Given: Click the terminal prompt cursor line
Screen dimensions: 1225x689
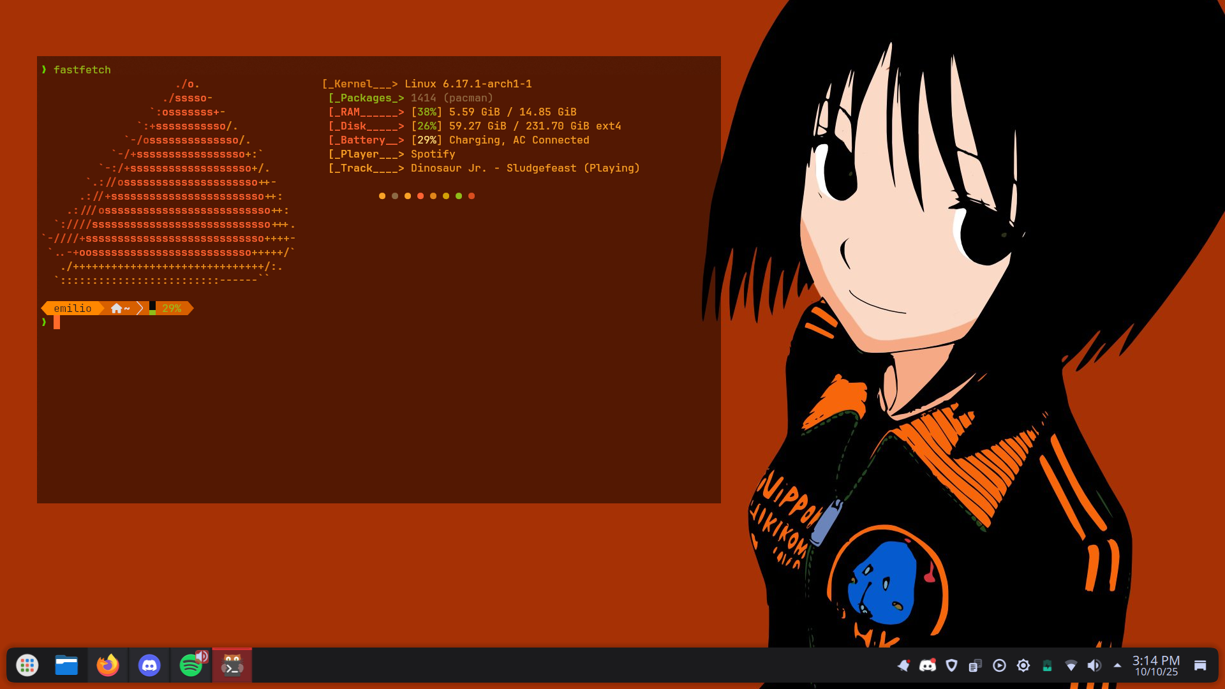Looking at the screenshot, I should pos(57,323).
